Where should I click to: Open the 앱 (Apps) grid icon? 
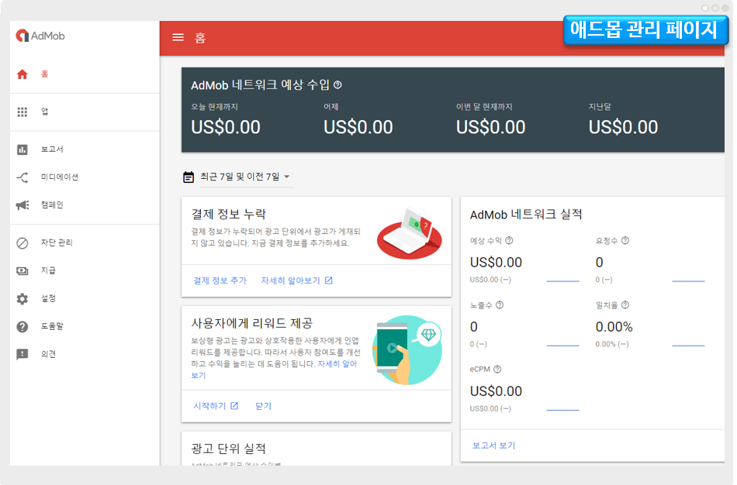point(22,112)
